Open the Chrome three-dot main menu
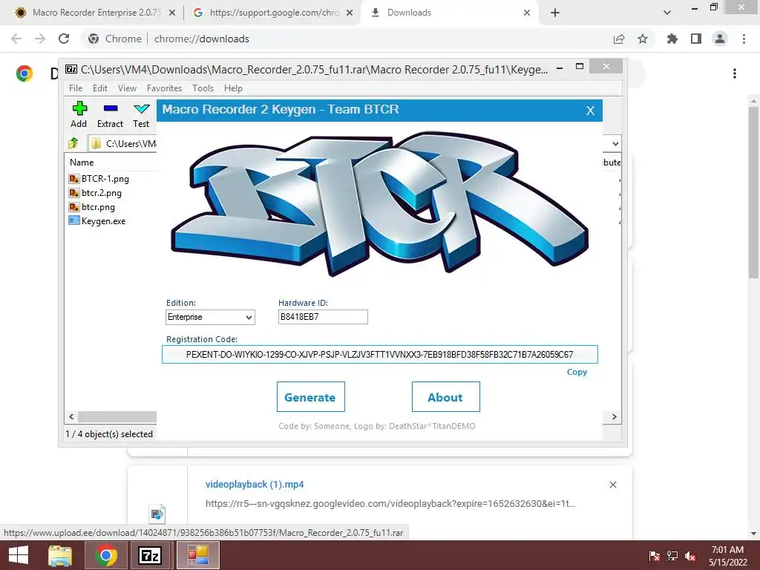Viewport: 760px width, 570px height. [x=744, y=39]
